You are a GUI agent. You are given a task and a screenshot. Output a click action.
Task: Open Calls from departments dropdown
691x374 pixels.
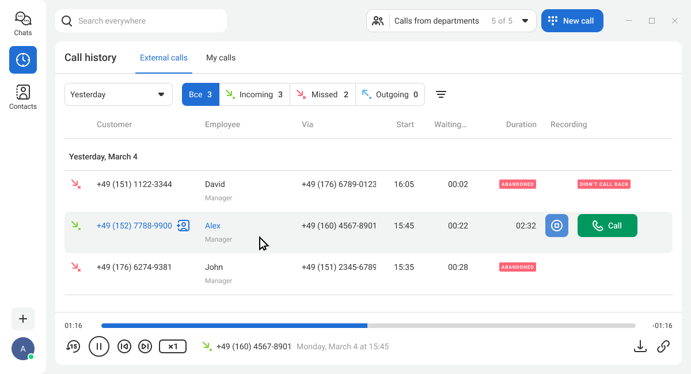pos(451,21)
